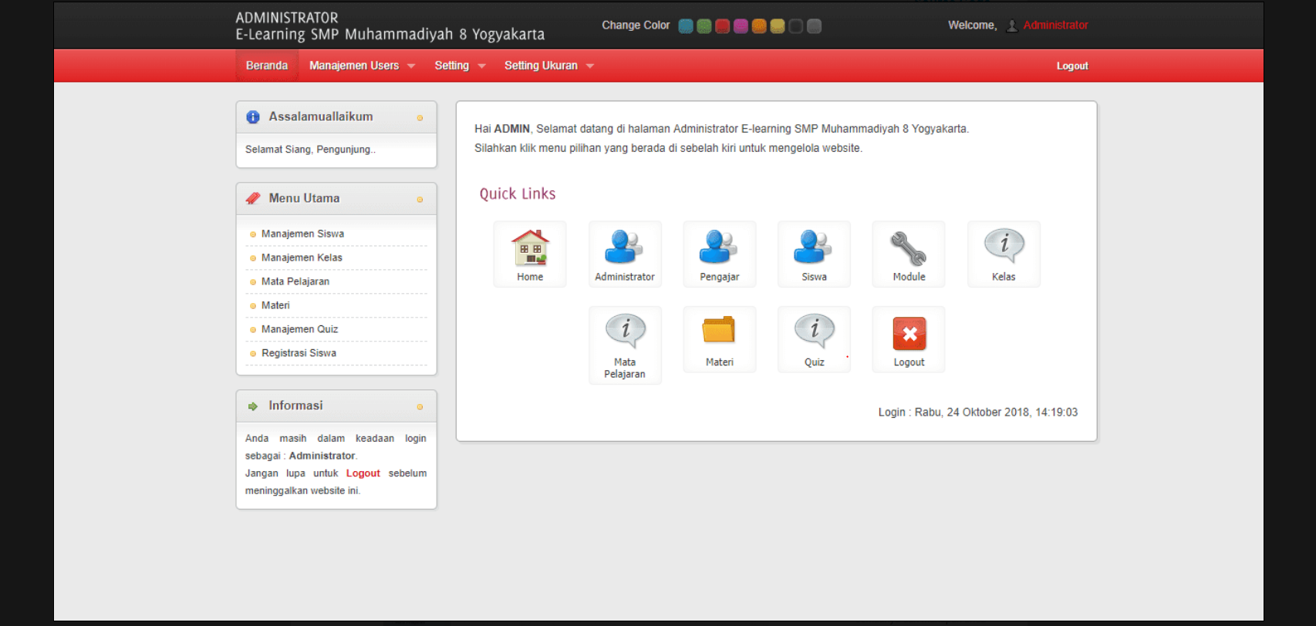Open the Kelas quick link icon
1316x626 pixels.
1004,254
